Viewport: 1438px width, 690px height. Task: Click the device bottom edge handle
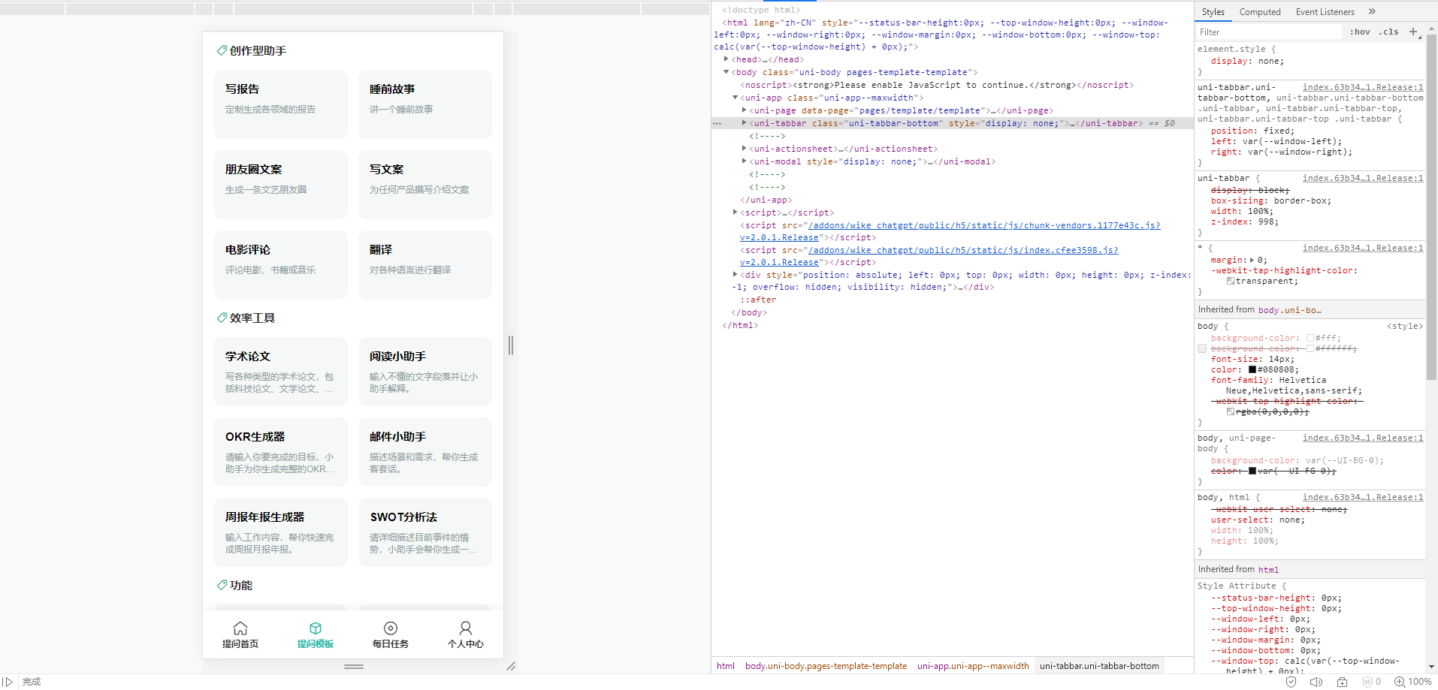pyautogui.click(x=354, y=666)
